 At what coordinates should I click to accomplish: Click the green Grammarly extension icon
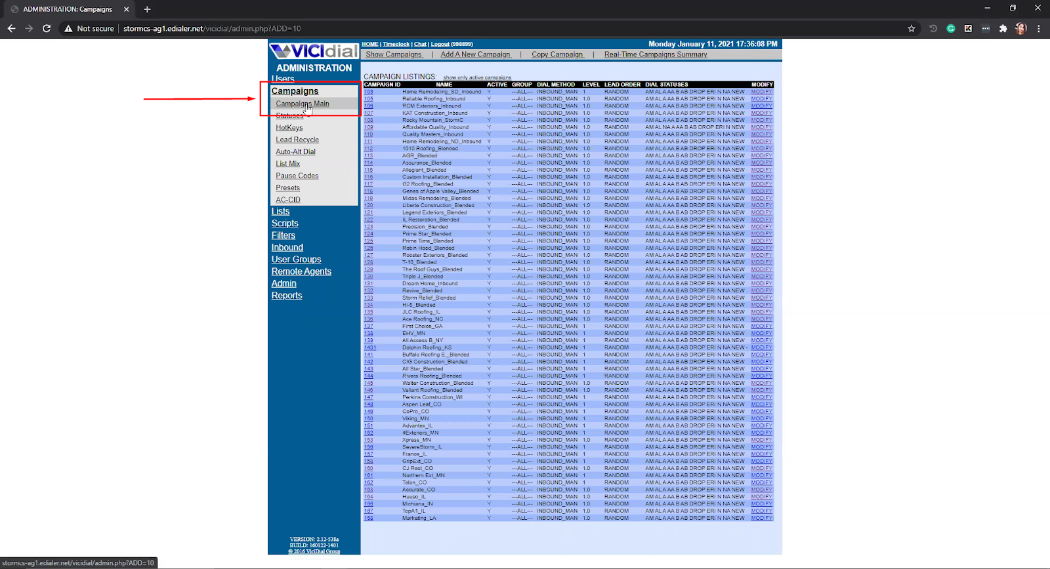pyautogui.click(x=951, y=29)
